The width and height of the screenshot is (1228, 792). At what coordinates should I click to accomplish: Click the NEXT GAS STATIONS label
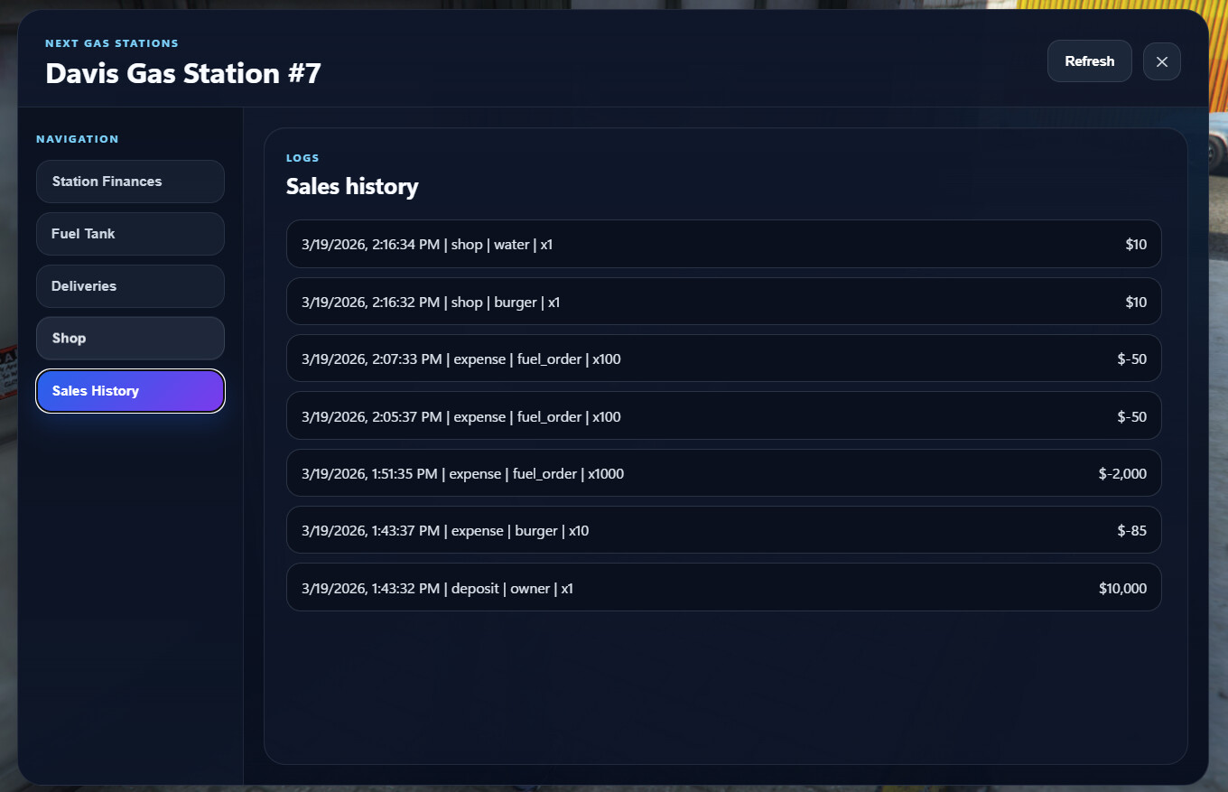tap(112, 43)
